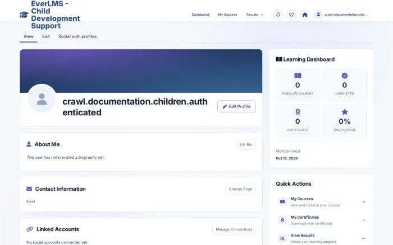
Task: Click the 'Member since' label
Action: pos(287,151)
